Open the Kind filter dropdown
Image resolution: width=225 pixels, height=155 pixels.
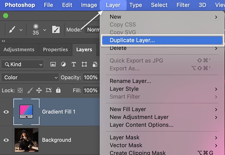(x=22, y=64)
